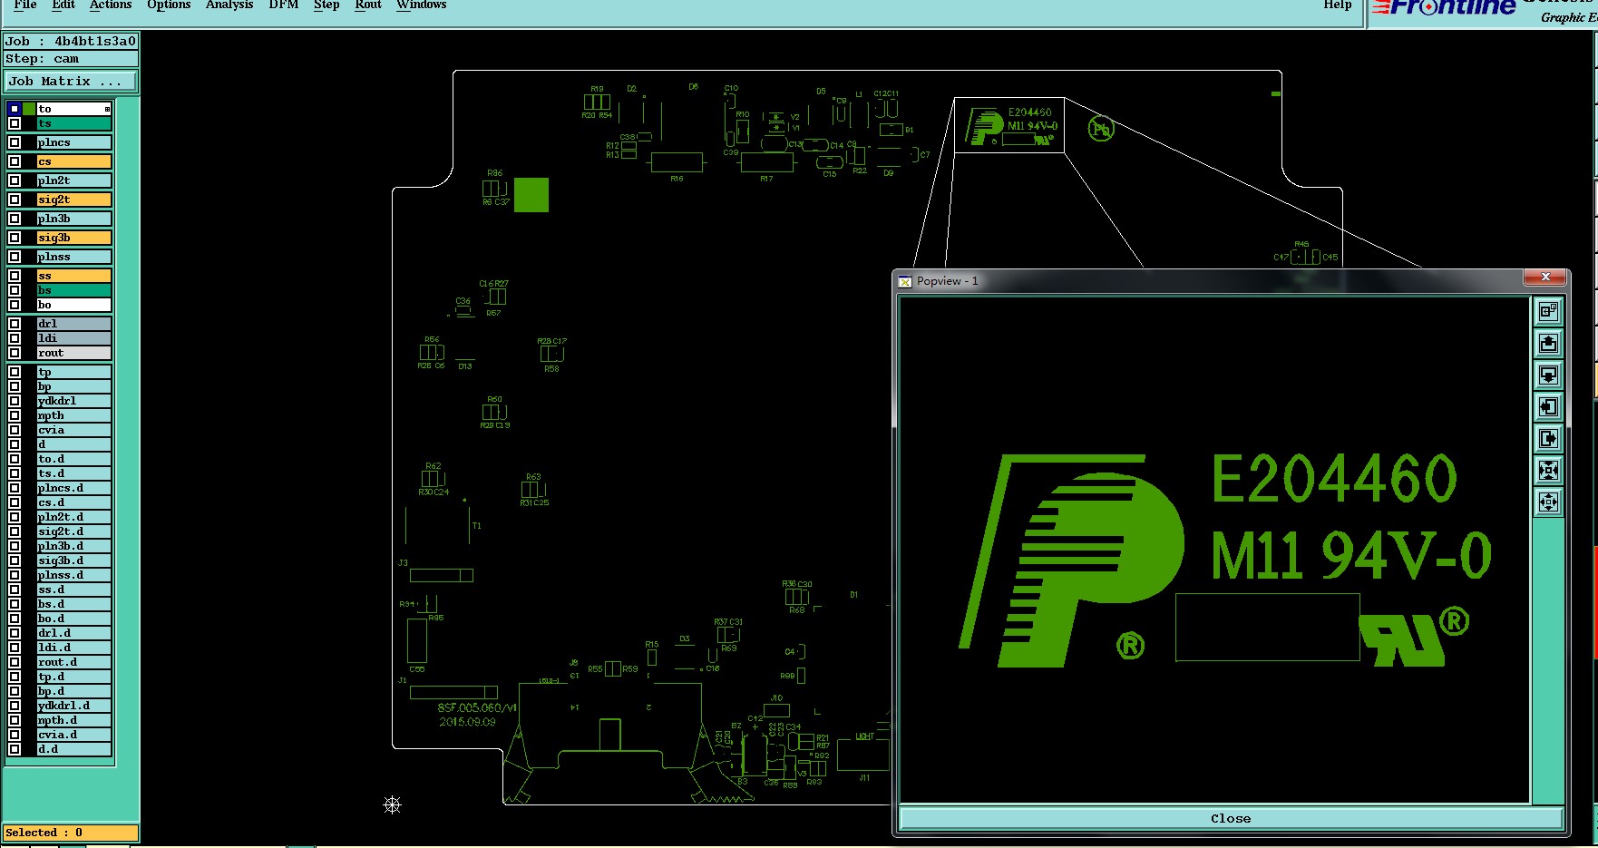
Task: Click the small indicator icon on the 'to' layer row
Action: point(107,109)
